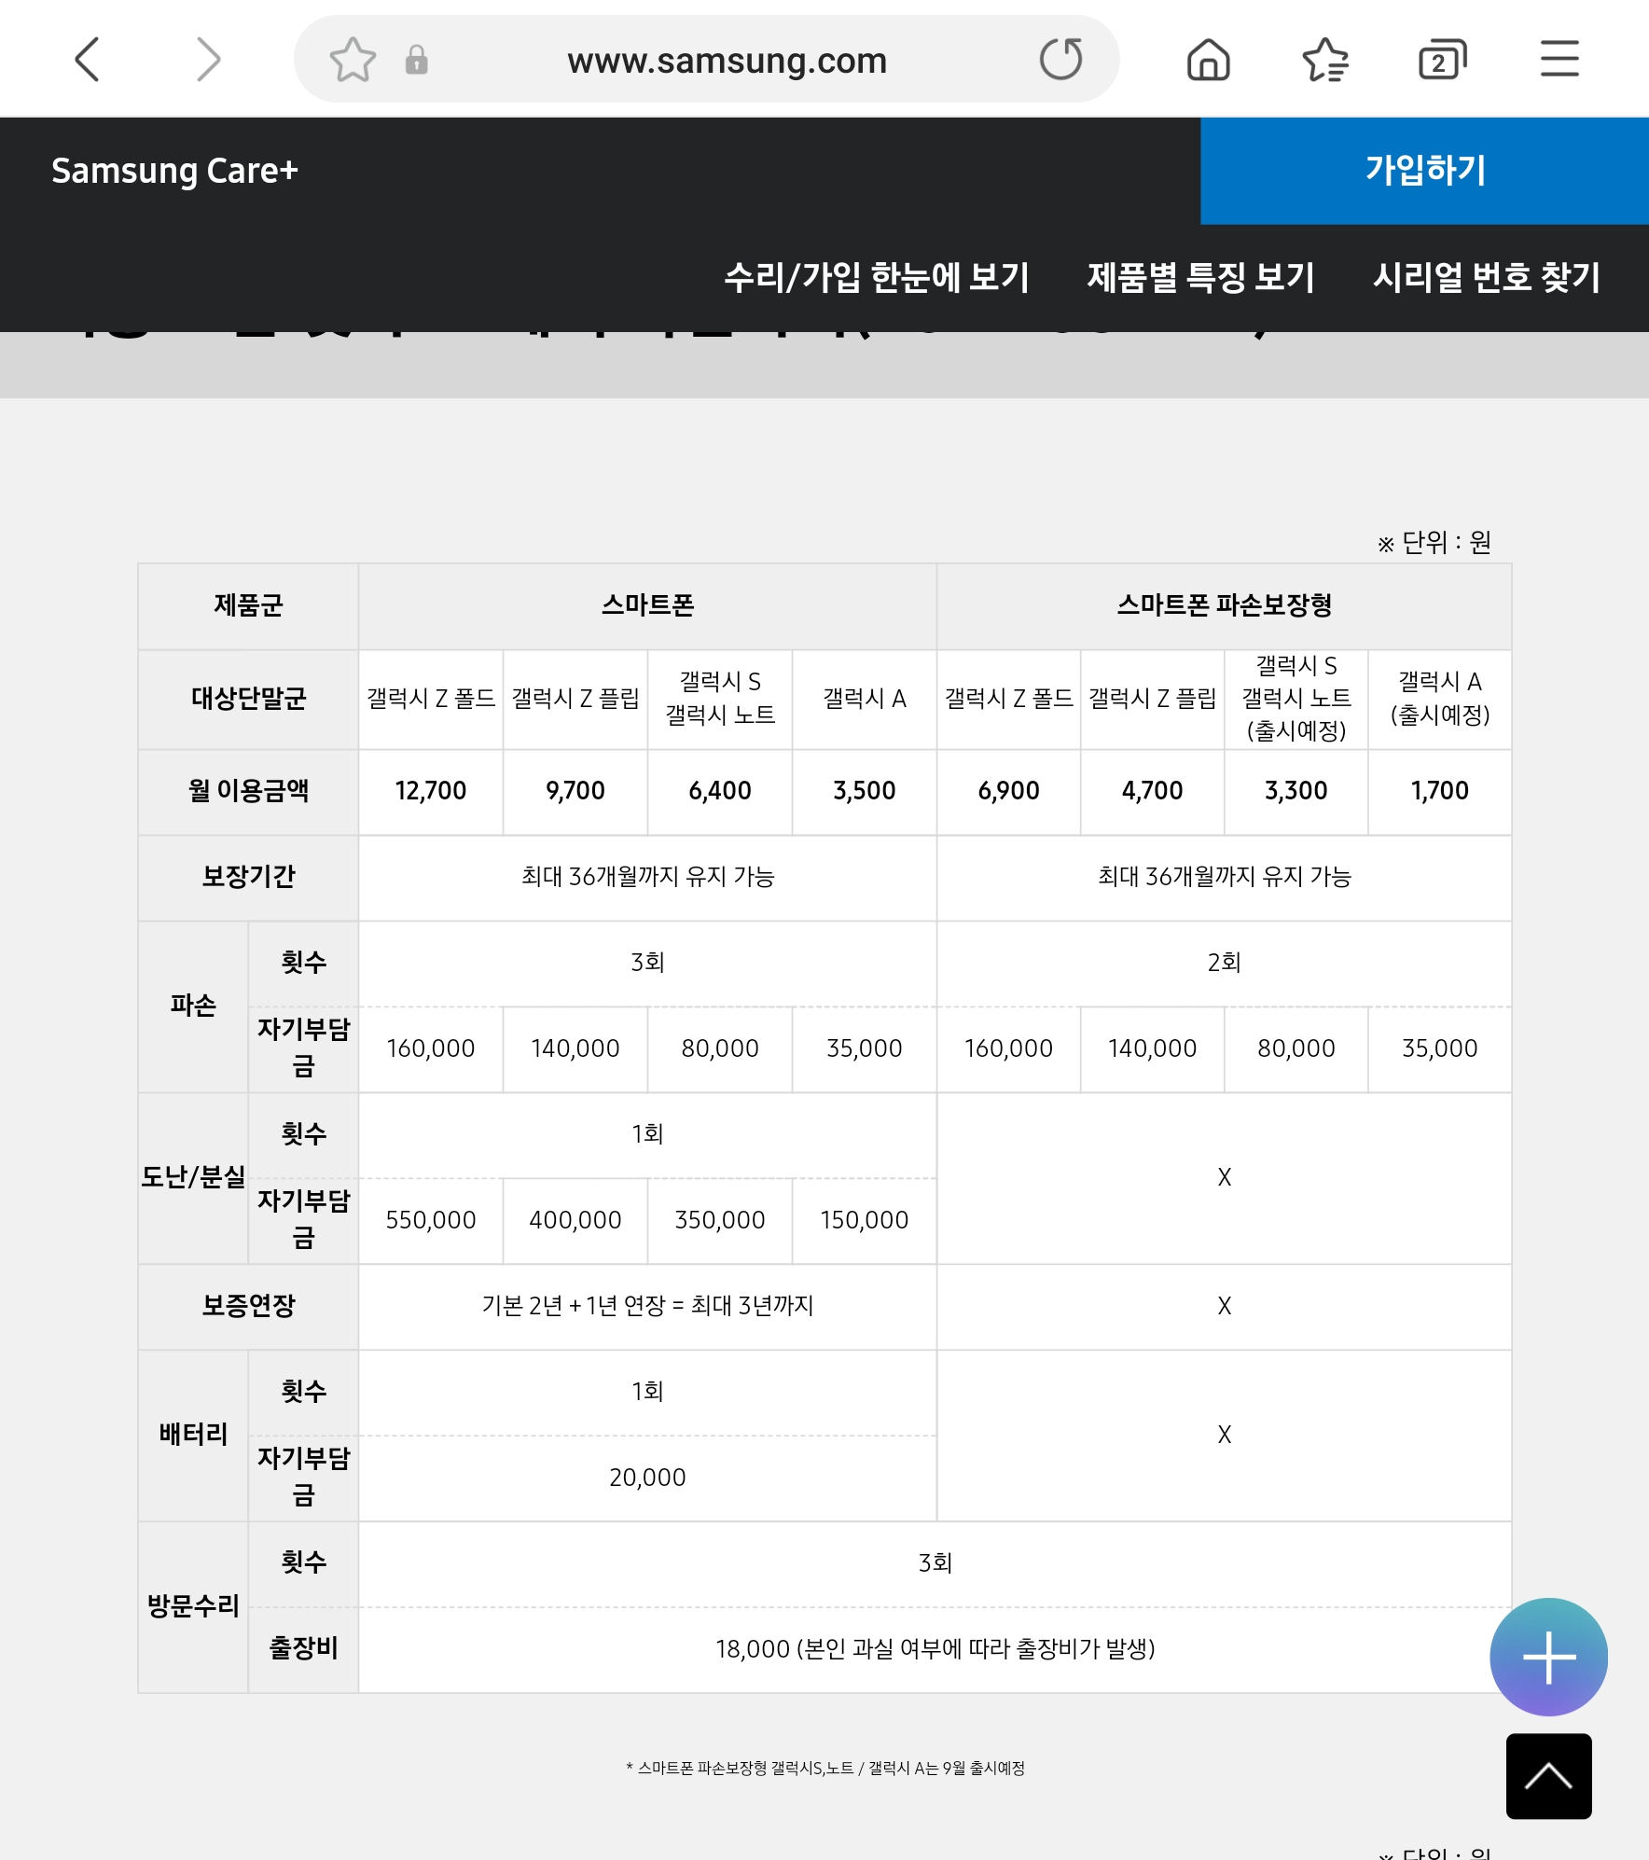The image size is (1649, 1860).
Task: Select the 9,700 monthly fee cell
Action: click(575, 791)
